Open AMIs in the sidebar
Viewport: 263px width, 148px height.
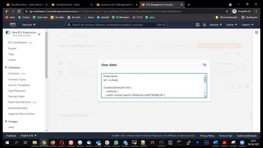(11, 127)
